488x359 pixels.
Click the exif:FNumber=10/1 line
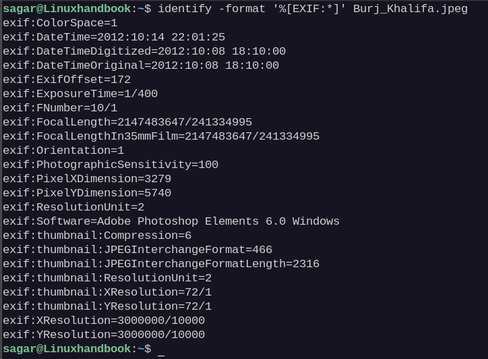coord(60,108)
